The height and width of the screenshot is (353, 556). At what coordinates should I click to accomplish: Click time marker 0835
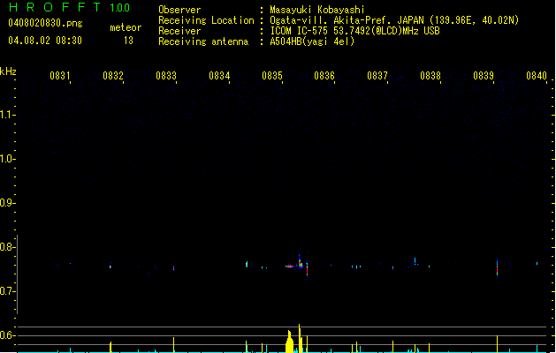click(272, 76)
